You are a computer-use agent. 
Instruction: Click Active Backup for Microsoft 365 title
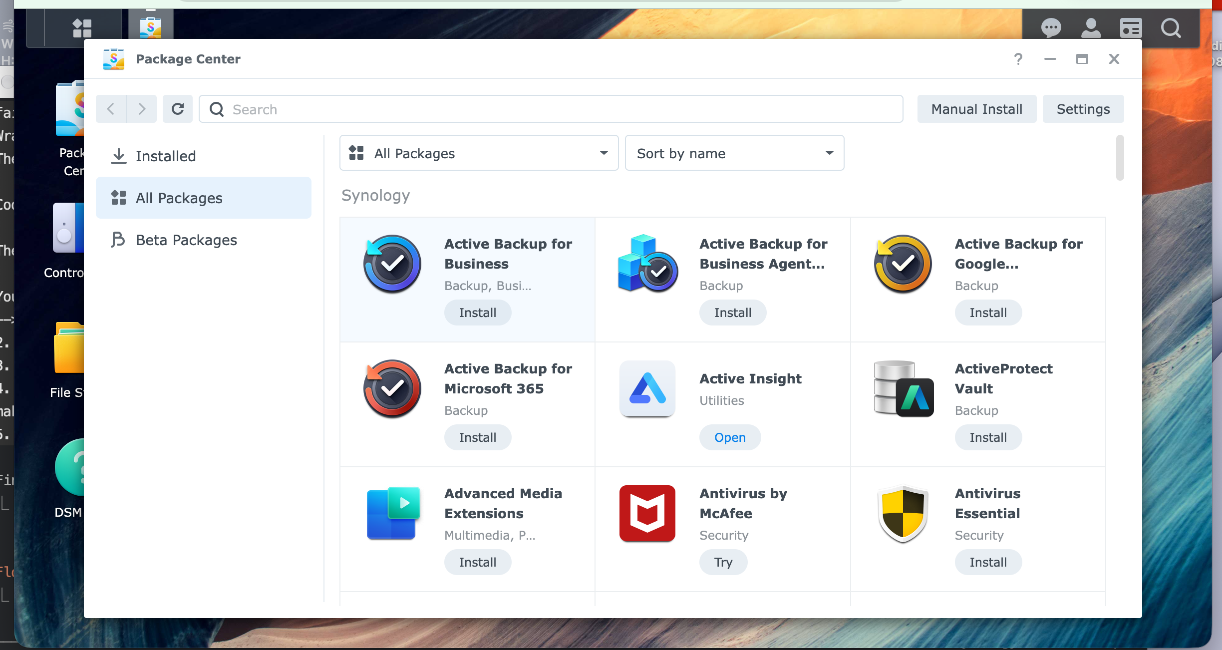pyautogui.click(x=508, y=378)
